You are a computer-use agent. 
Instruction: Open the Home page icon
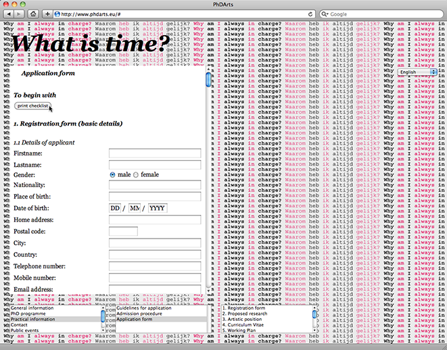33,14
